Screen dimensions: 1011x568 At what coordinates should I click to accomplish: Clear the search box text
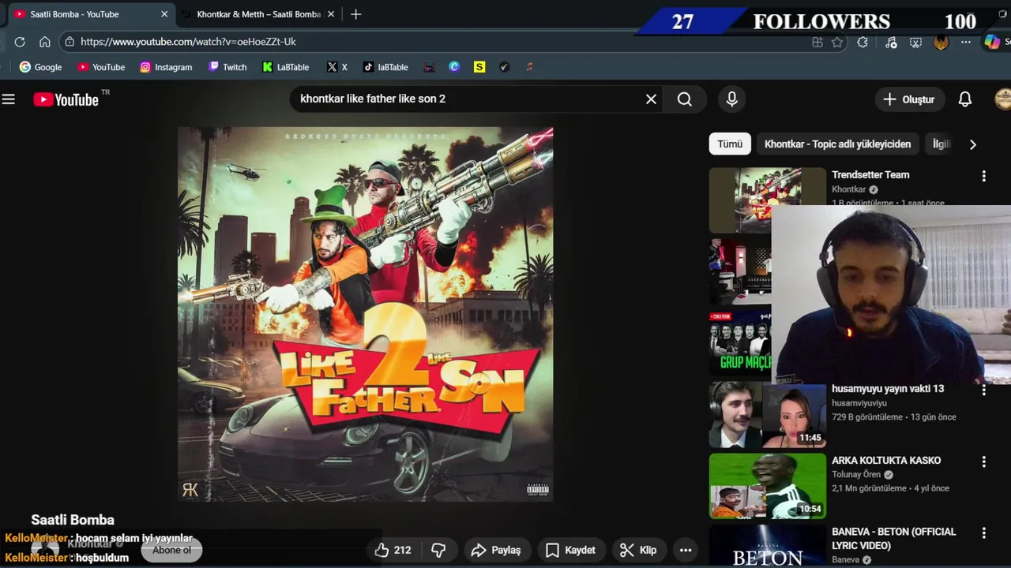coord(651,99)
